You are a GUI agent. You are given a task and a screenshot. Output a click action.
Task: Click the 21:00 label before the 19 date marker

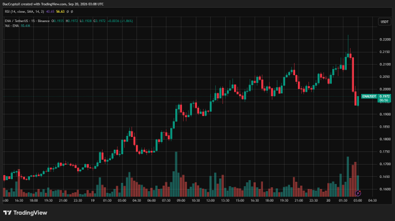pyautogui.click(x=63, y=201)
